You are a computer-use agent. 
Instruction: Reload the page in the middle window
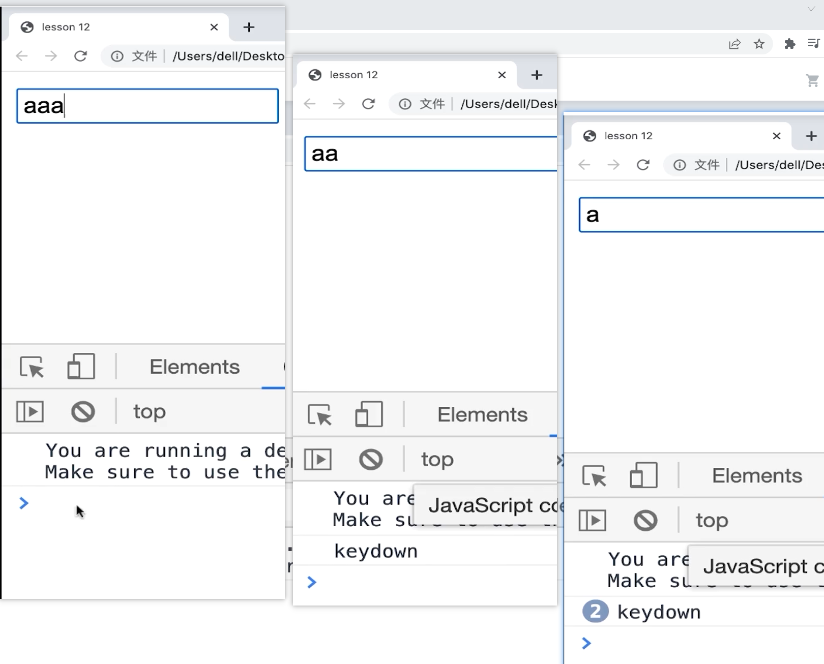[x=368, y=104]
